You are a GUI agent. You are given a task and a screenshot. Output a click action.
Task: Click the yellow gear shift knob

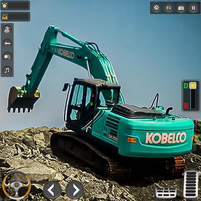[193, 86]
